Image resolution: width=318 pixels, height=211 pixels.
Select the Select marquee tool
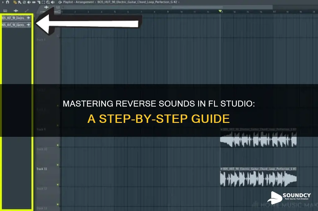coord(43,2)
